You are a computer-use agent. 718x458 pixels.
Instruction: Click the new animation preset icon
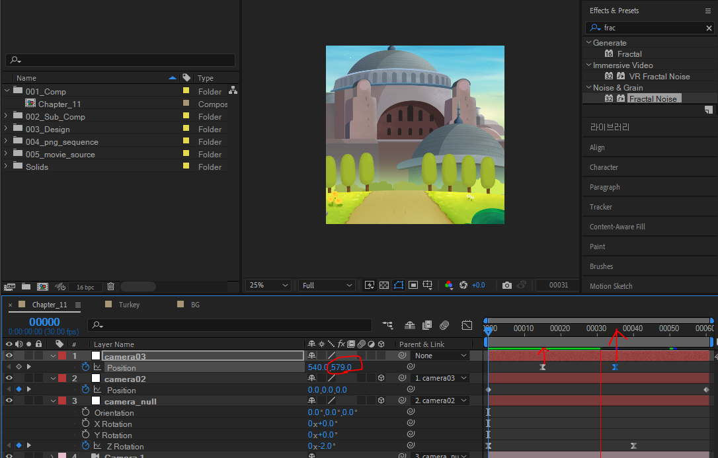tap(708, 110)
